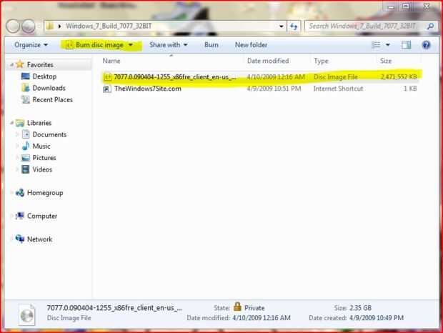This screenshot has width=443, height=333.
Task: Click the disc image file icon in list
Action: [x=107, y=77]
